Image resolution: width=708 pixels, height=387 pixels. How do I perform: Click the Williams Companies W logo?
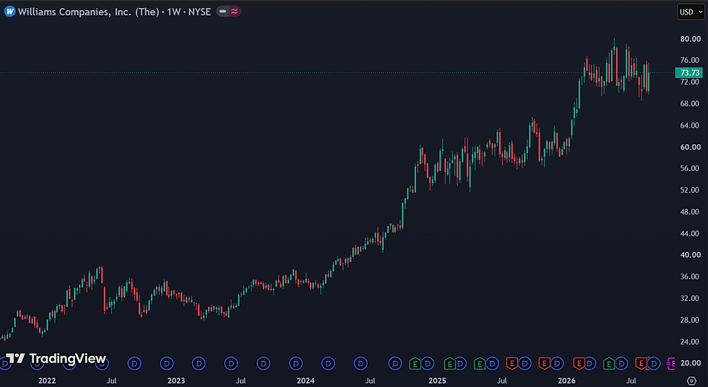[9, 12]
